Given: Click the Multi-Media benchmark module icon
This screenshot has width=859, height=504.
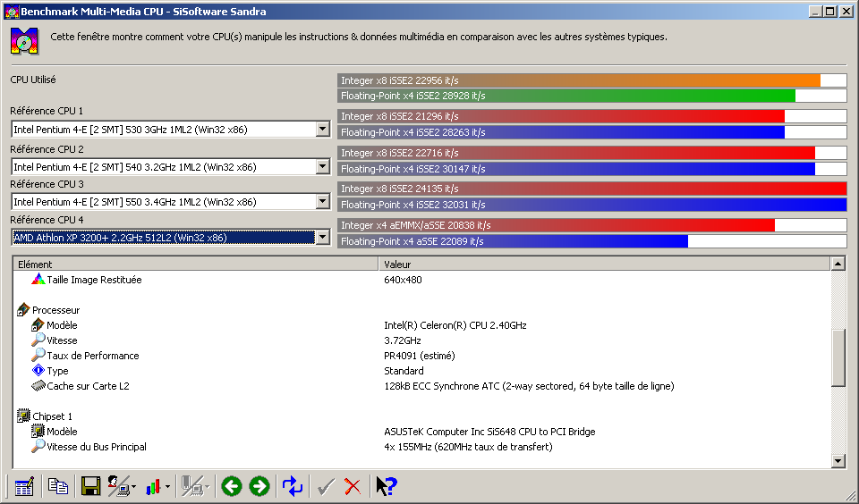Looking at the screenshot, I should 24,41.
